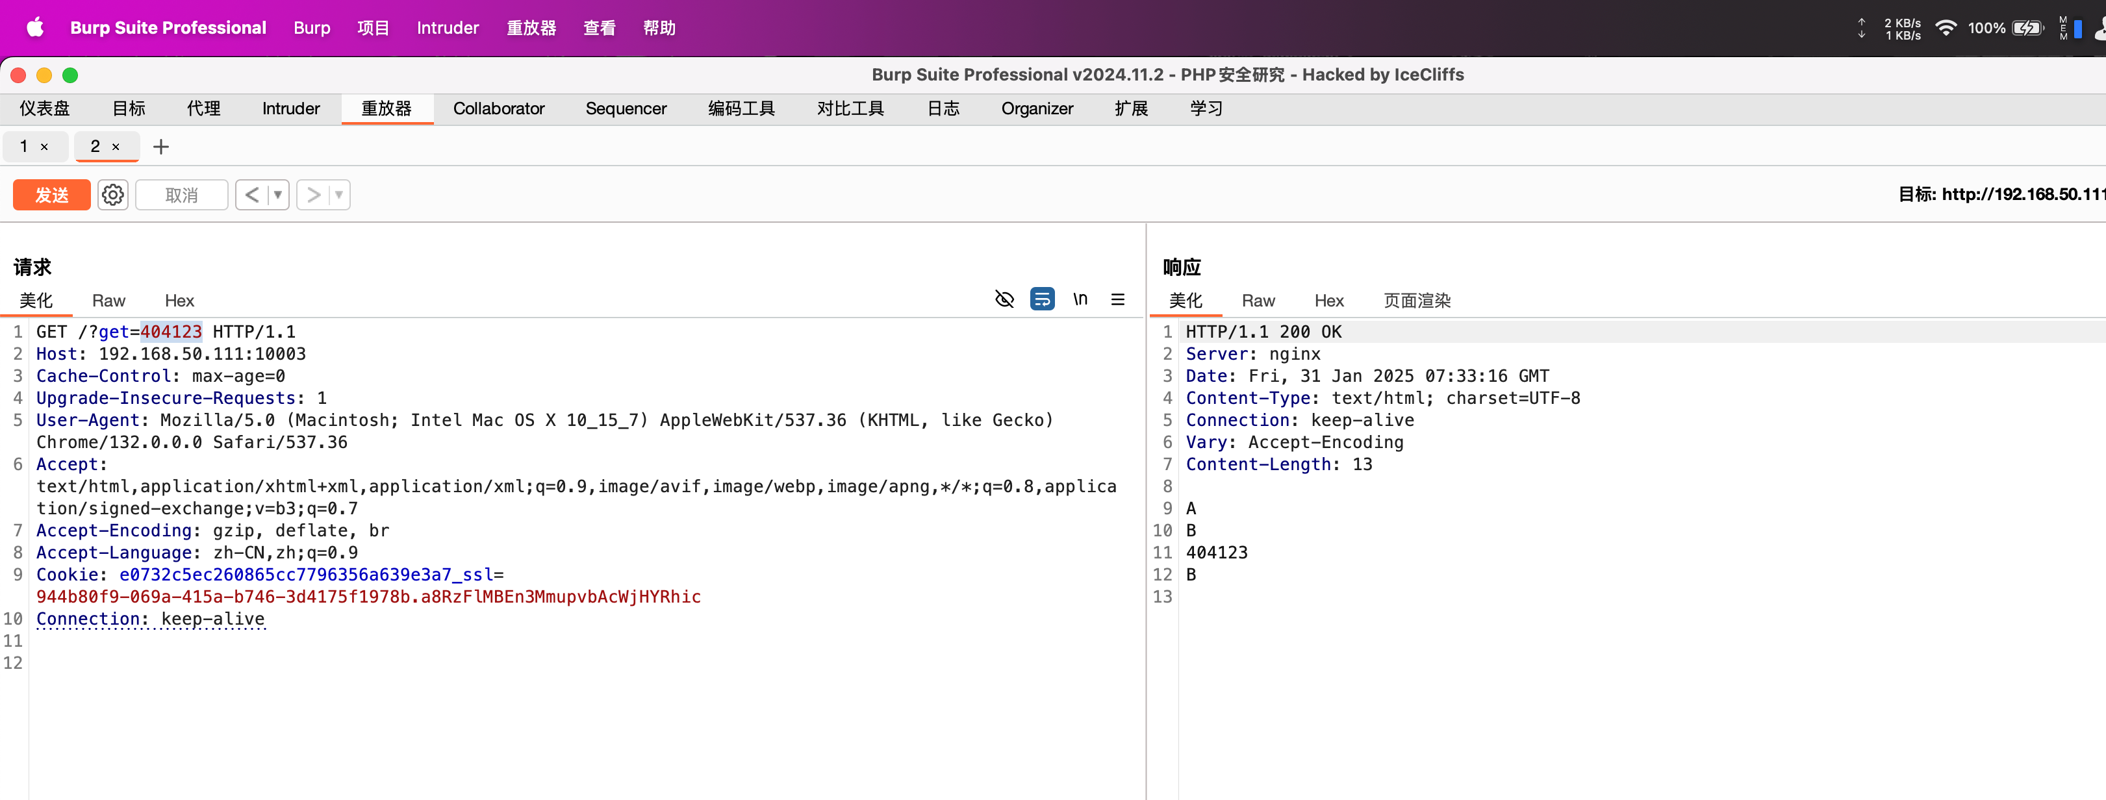Viewport: 2106px width, 800px height.
Task: Switch to the 日志 logger tab
Action: coord(943,108)
